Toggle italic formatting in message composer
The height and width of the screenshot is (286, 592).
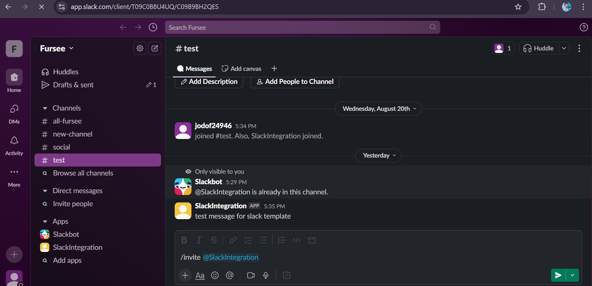199,240
